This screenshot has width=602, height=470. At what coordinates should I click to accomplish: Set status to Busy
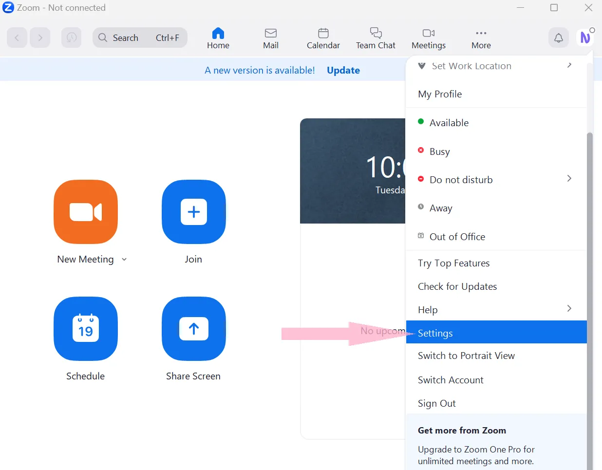pos(496,151)
